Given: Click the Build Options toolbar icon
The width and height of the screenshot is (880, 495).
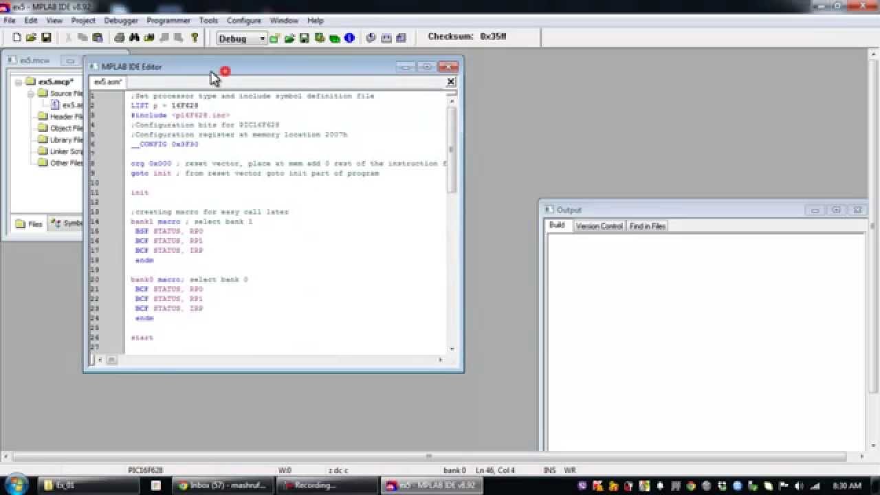Looking at the screenshot, I should (320, 38).
